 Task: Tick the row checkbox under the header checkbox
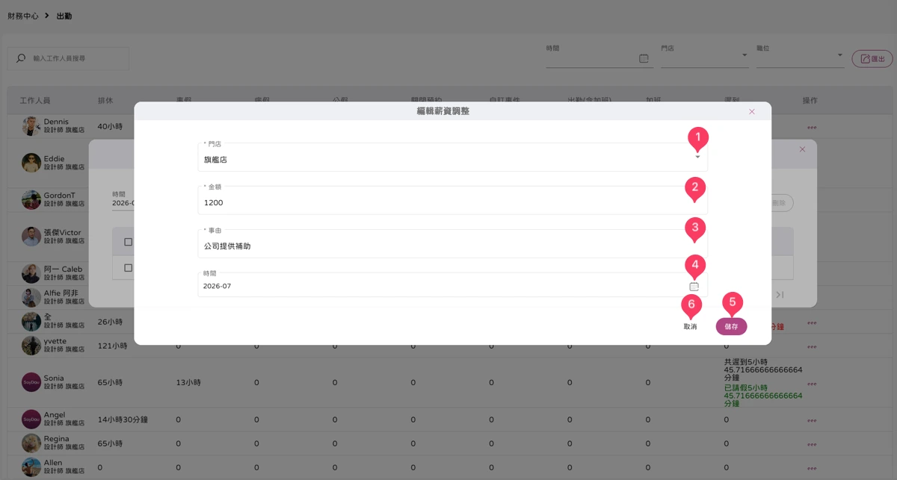coord(128,267)
